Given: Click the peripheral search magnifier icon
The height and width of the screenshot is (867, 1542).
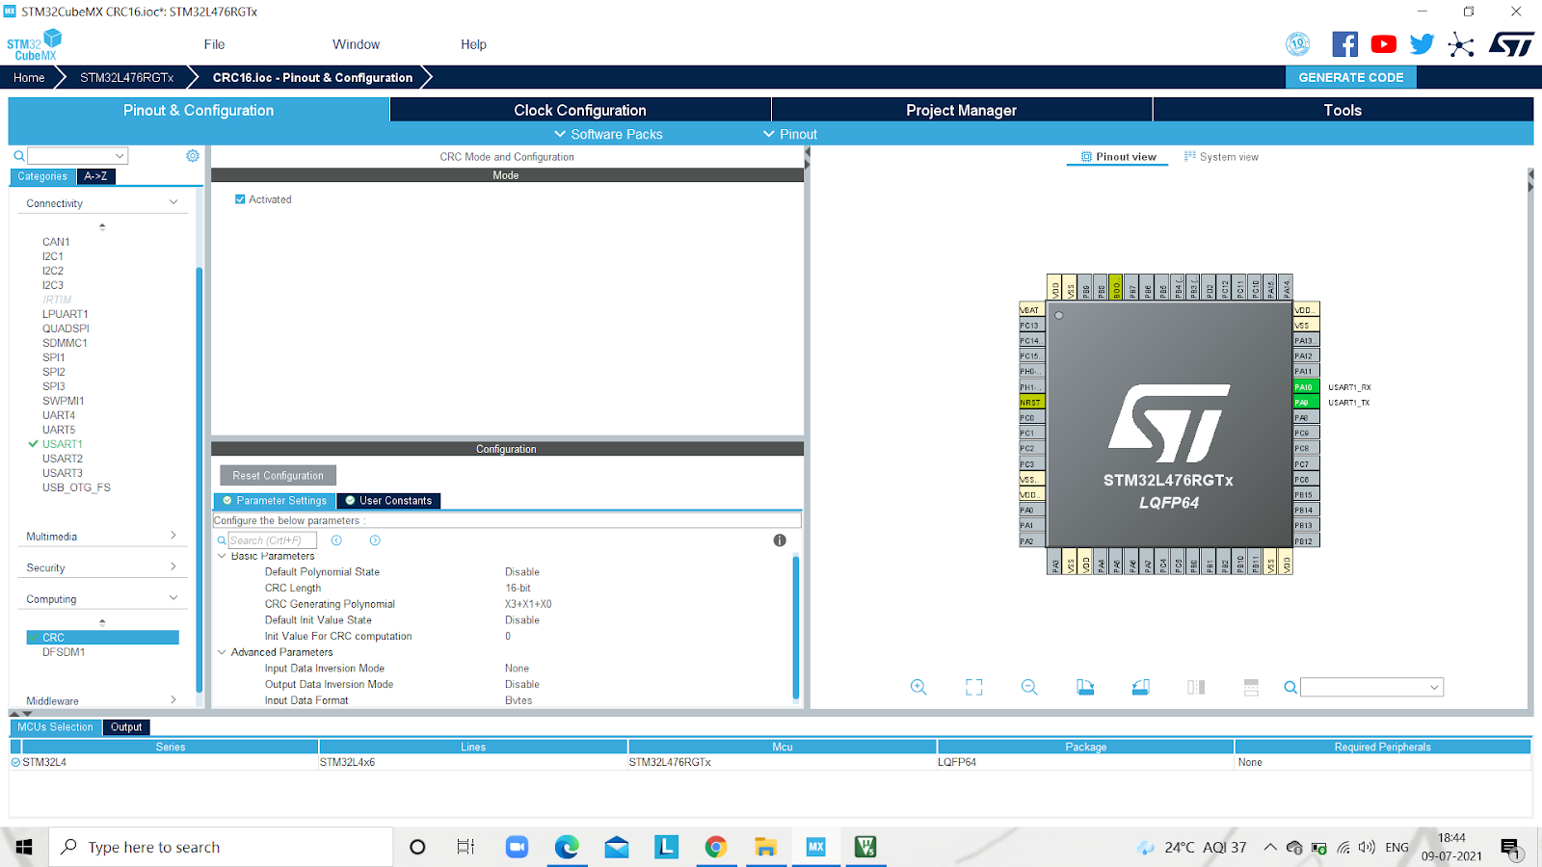Looking at the screenshot, I should tap(18, 156).
